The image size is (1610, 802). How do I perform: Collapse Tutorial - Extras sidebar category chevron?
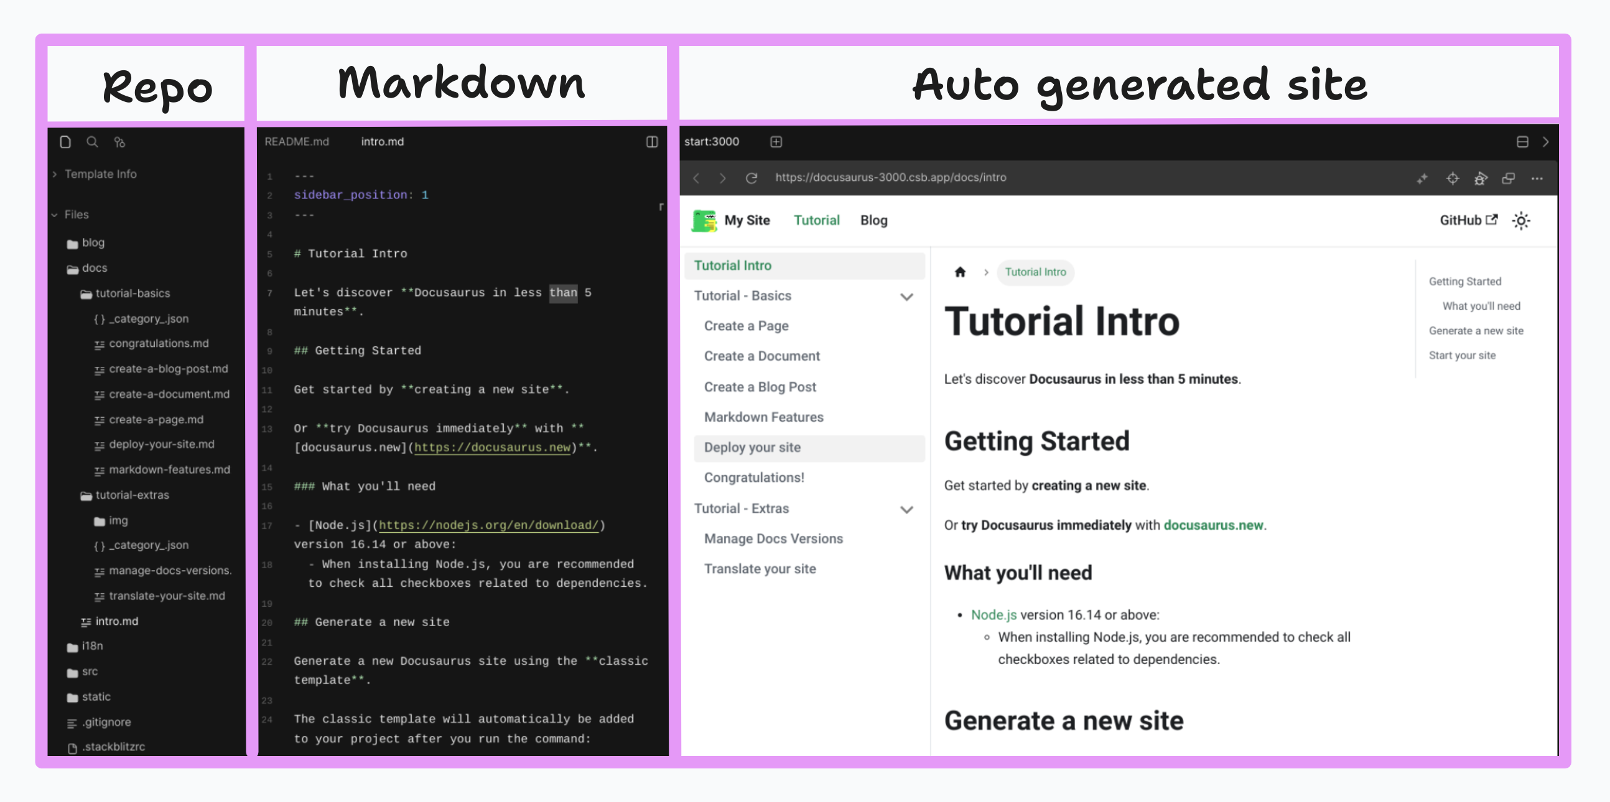906,509
